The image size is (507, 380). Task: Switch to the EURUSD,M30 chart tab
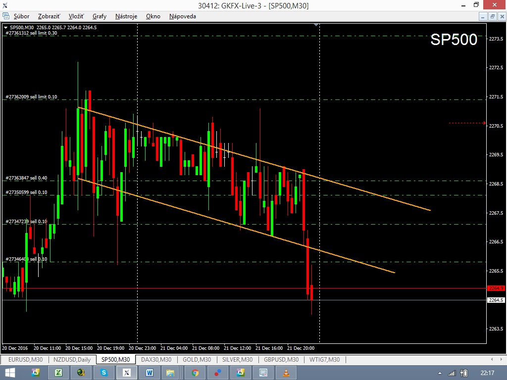coord(25,359)
